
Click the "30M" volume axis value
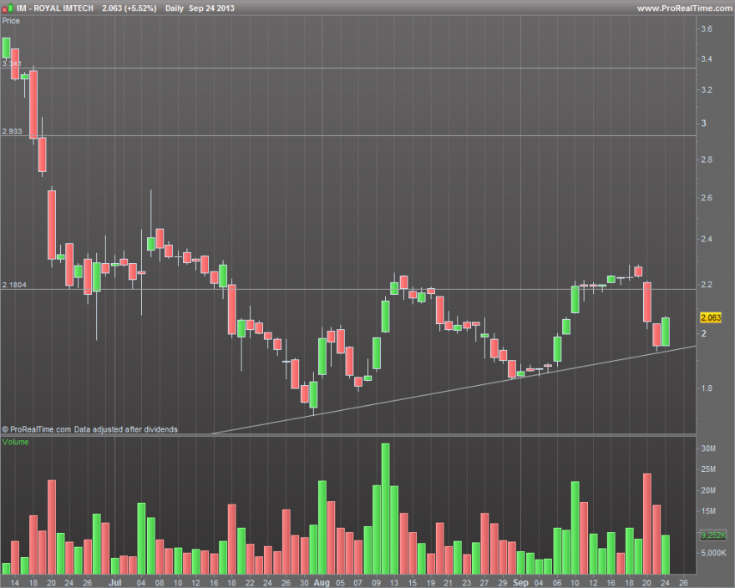pos(707,449)
